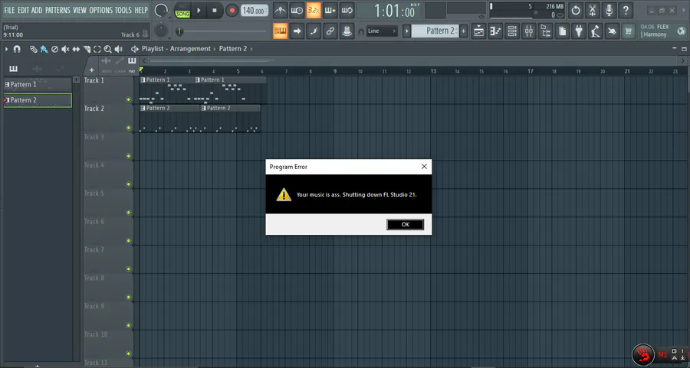Click the stamp tool icon in toolbar
This screenshot has width=690, height=368.
(x=347, y=31)
